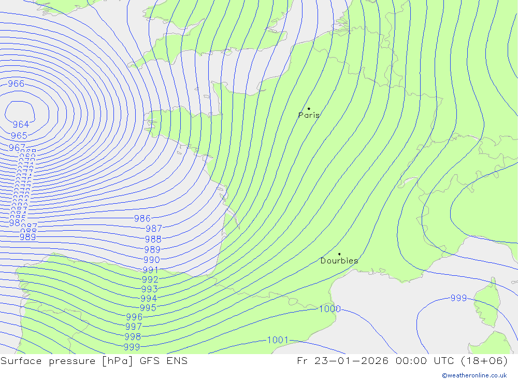Click the Dourbies location dot marker
The height and width of the screenshot is (380, 518).
click(x=339, y=254)
